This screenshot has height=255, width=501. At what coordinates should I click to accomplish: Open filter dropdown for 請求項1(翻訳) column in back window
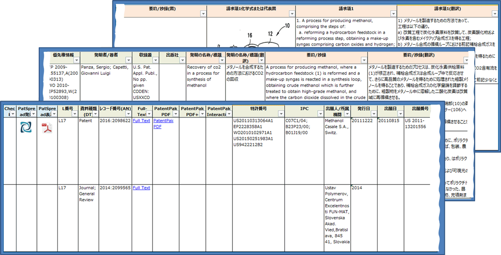click(x=496, y=13)
